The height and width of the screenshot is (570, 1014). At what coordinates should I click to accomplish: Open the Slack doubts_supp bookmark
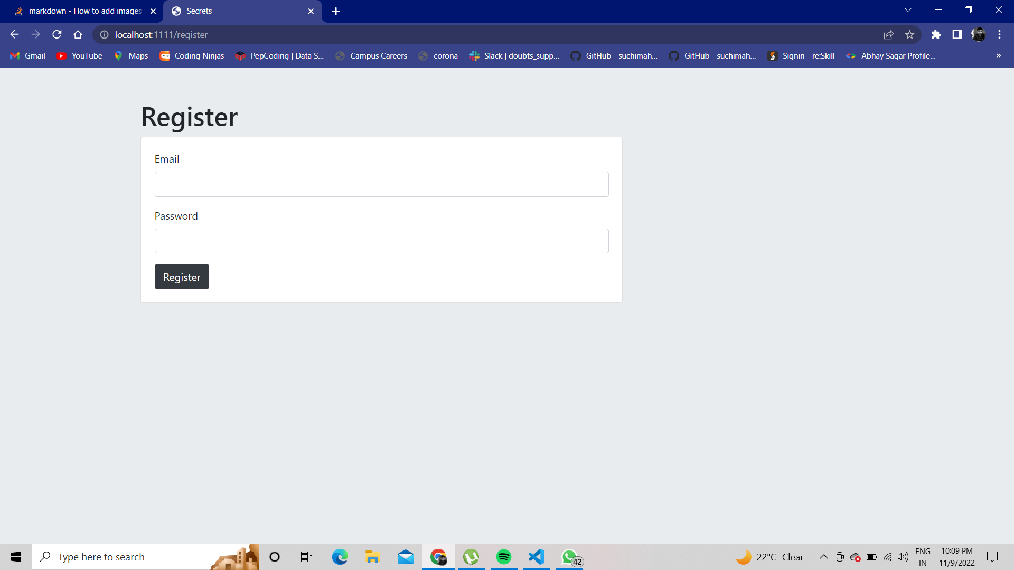point(514,56)
